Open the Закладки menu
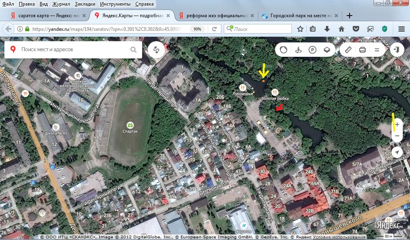This screenshot has height=240, width=410. click(x=84, y=4)
